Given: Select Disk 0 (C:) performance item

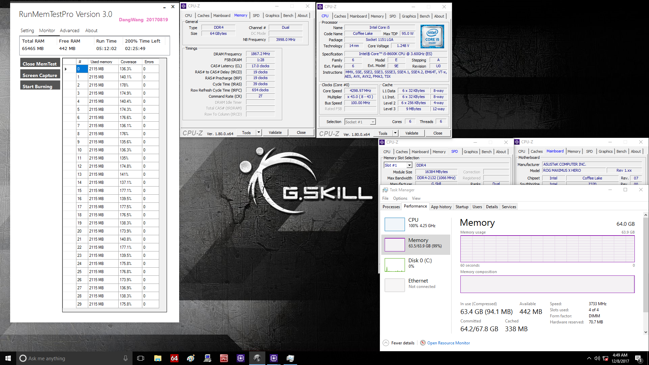Looking at the screenshot, I should coord(416,265).
